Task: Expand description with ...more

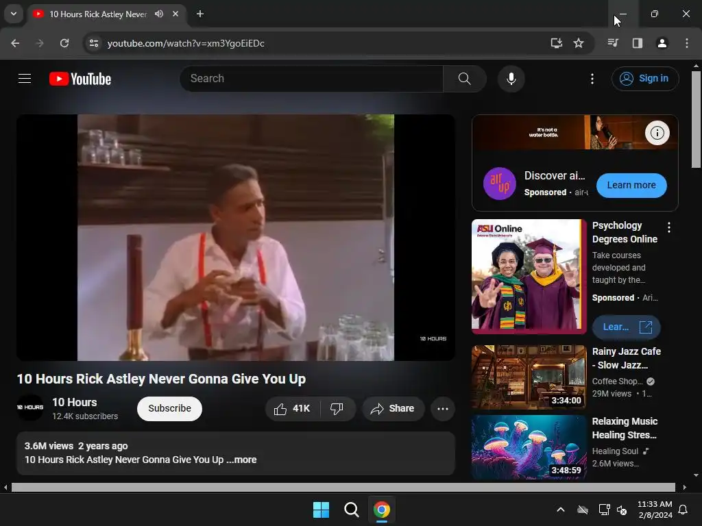Action: (242, 460)
